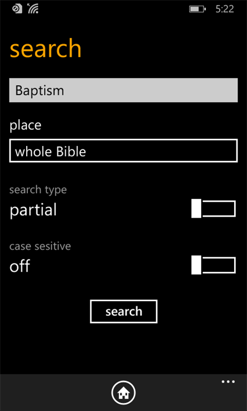Tap the gray case sesitive heading

pos(40,246)
